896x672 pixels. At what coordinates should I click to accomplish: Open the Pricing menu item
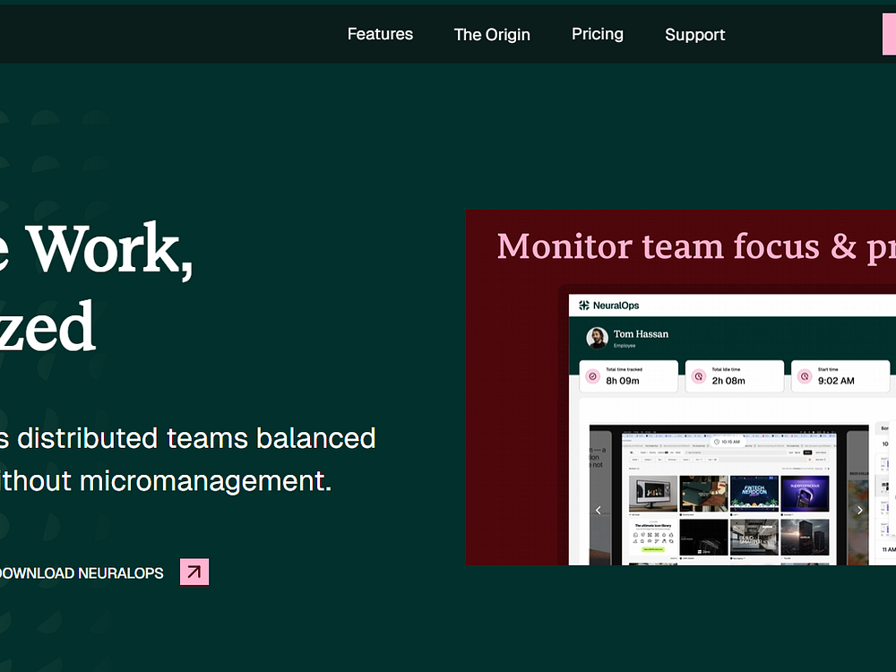[x=597, y=34]
